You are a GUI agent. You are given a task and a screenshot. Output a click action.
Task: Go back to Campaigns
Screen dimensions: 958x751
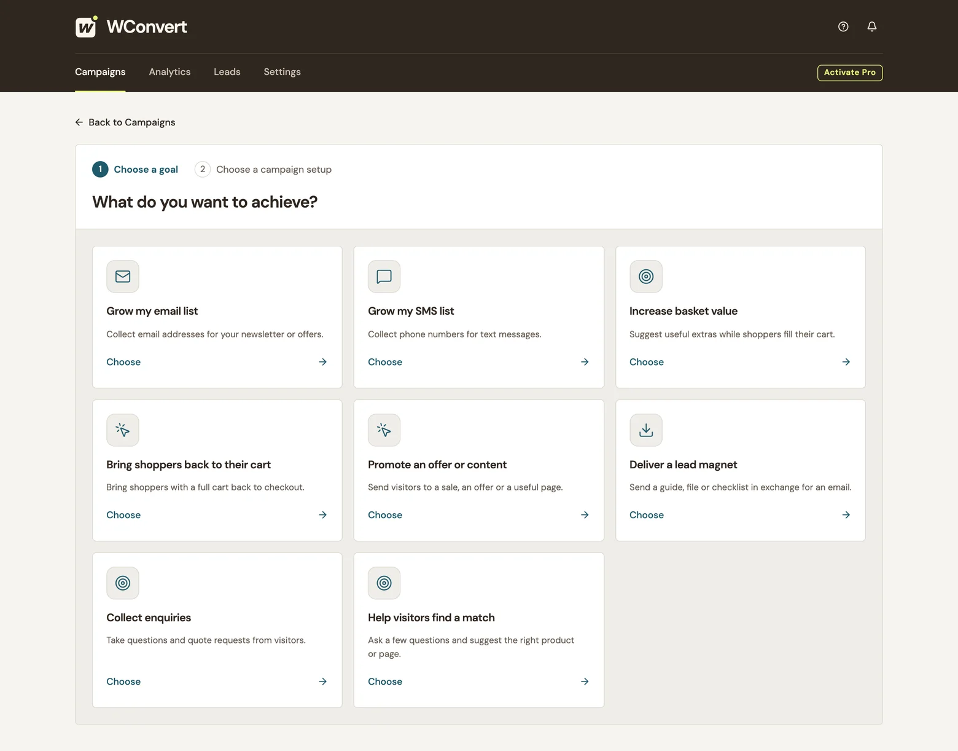[125, 122]
